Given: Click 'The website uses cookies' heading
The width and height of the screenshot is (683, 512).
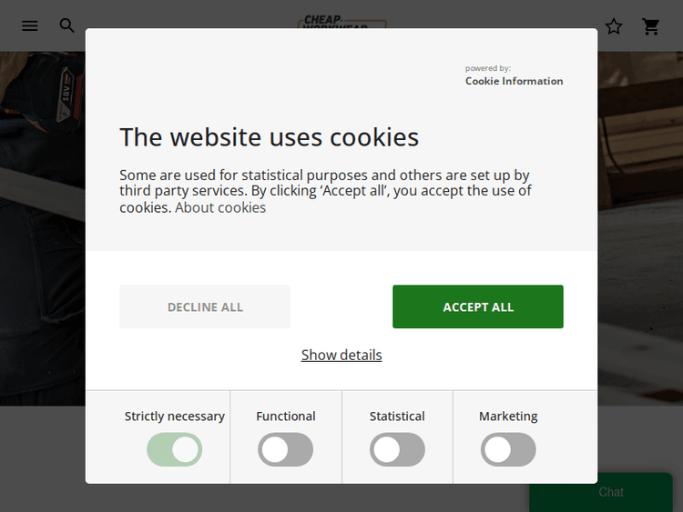Looking at the screenshot, I should [270, 137].
